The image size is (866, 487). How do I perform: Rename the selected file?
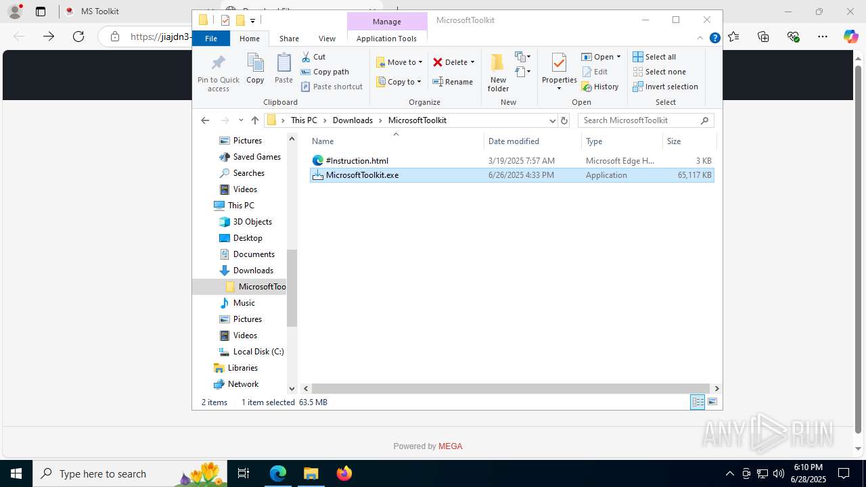coord(453,82)
